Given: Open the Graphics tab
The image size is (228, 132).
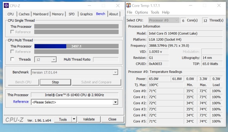Looking at the screenshot, I should [x=86, y=14].
